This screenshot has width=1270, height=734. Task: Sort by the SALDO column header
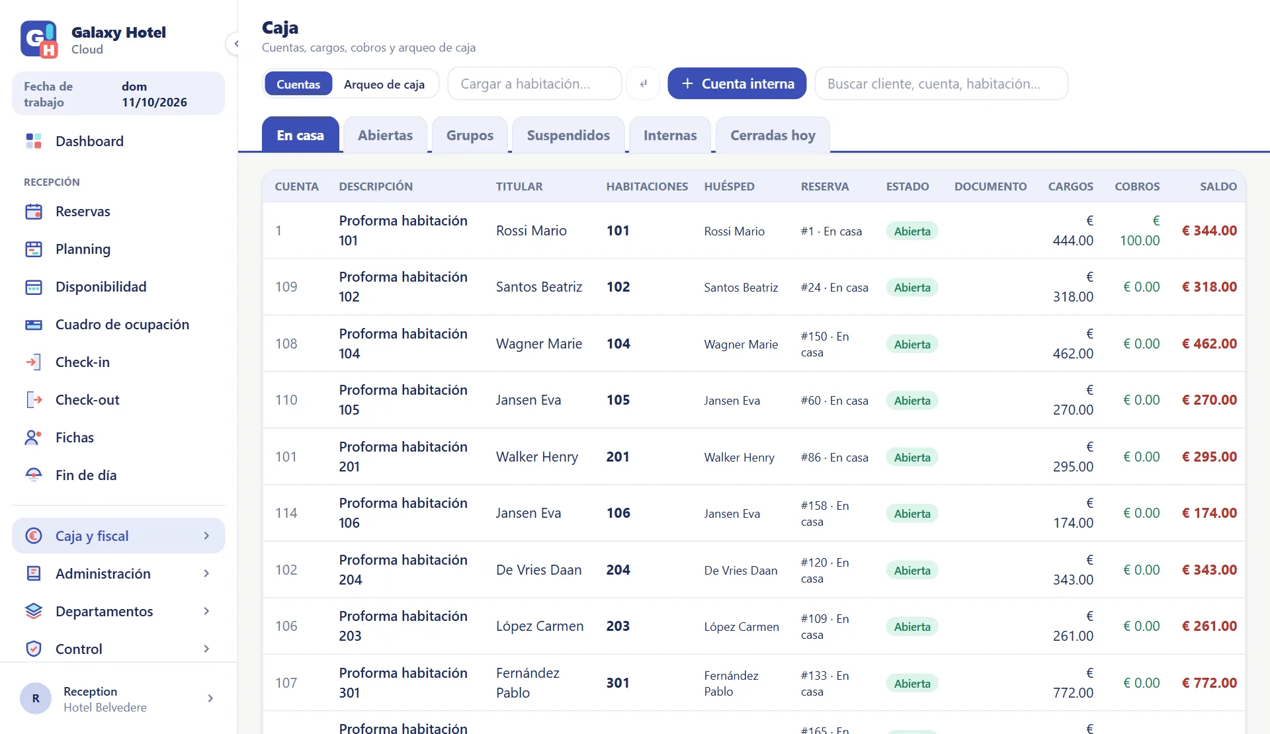tap(1218, 186)
